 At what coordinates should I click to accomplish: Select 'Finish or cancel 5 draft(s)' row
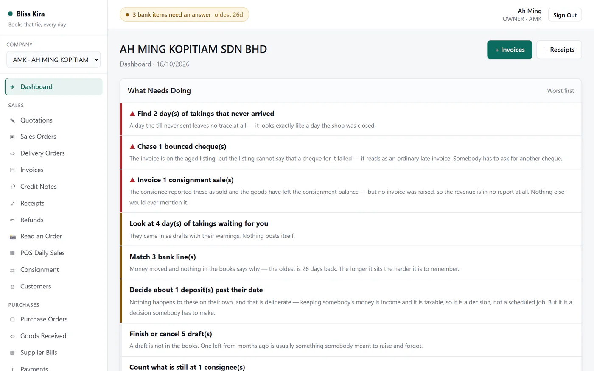pyautogui.click(x=351, y=340)
